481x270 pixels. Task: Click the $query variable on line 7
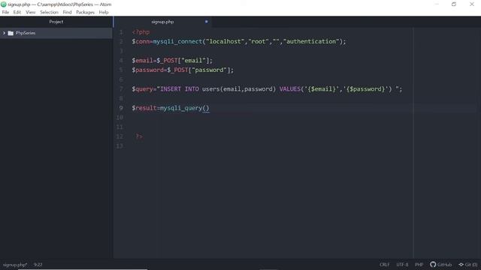tap(142, 89)
